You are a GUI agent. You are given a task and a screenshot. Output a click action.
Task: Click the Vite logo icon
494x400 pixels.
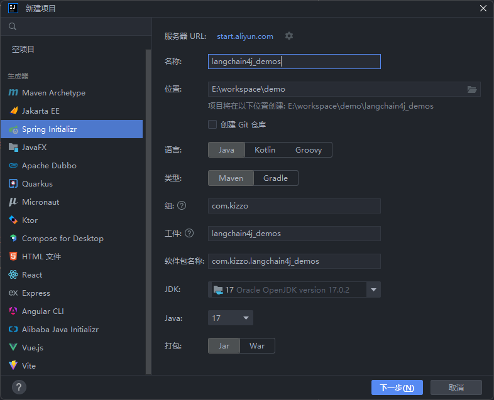pos(13,365)
